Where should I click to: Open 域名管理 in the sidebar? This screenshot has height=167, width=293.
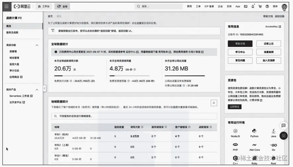[14, 58]
